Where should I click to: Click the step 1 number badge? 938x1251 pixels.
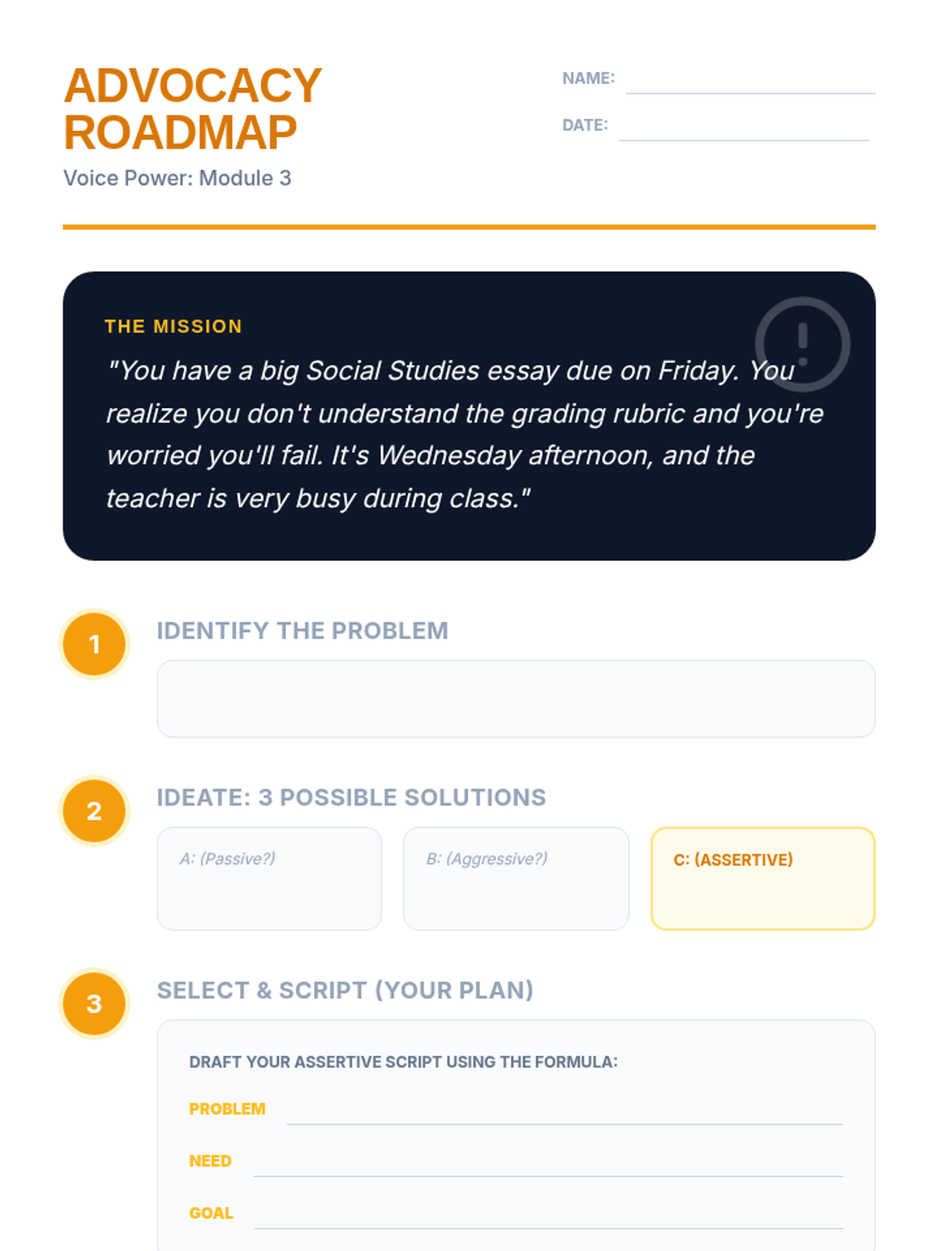(x=95, y=644)
